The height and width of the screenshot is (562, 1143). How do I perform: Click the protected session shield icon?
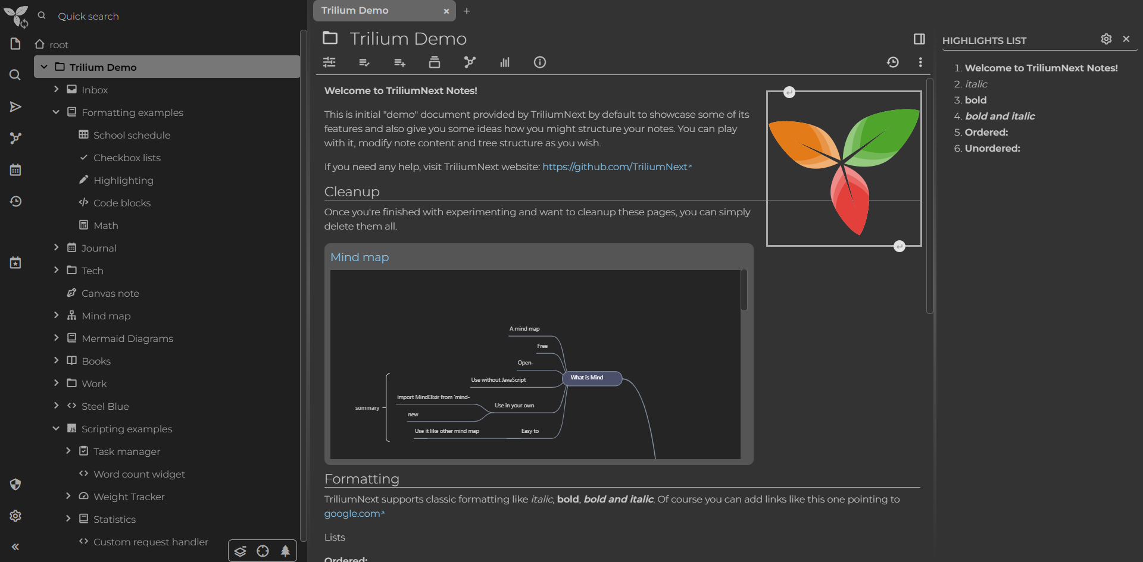point(15,484)
